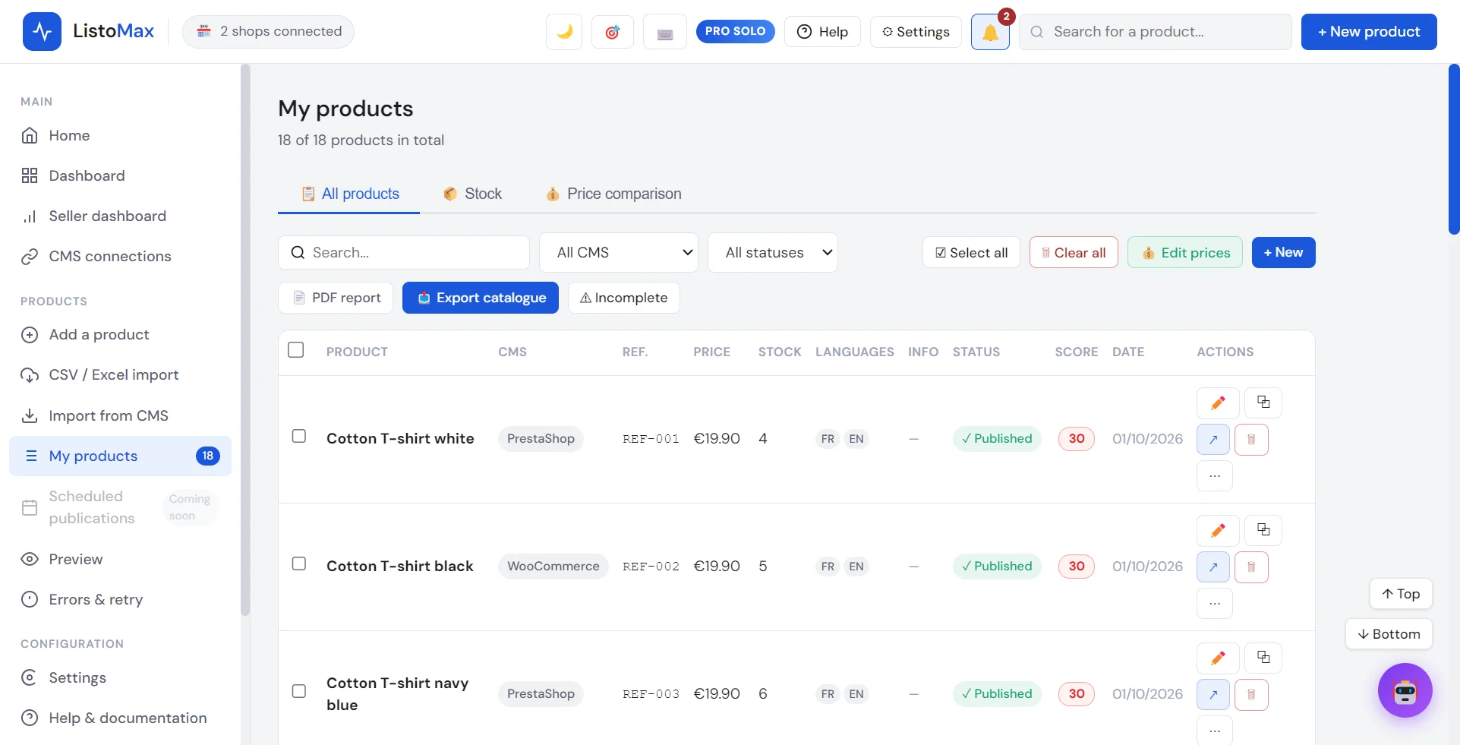
Task: Open the notifications bell
Action: 990,32
